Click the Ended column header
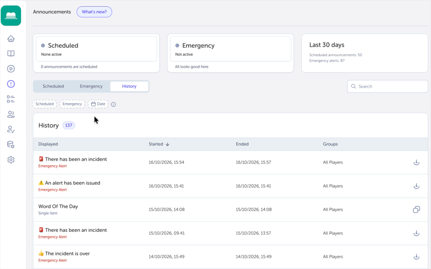The image size is (431, 269). click(x=242, y=144)
